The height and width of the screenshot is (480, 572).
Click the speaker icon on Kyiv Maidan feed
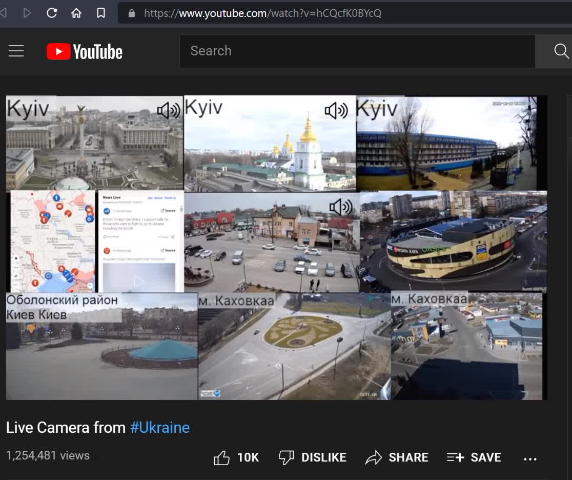click(169, 111)
